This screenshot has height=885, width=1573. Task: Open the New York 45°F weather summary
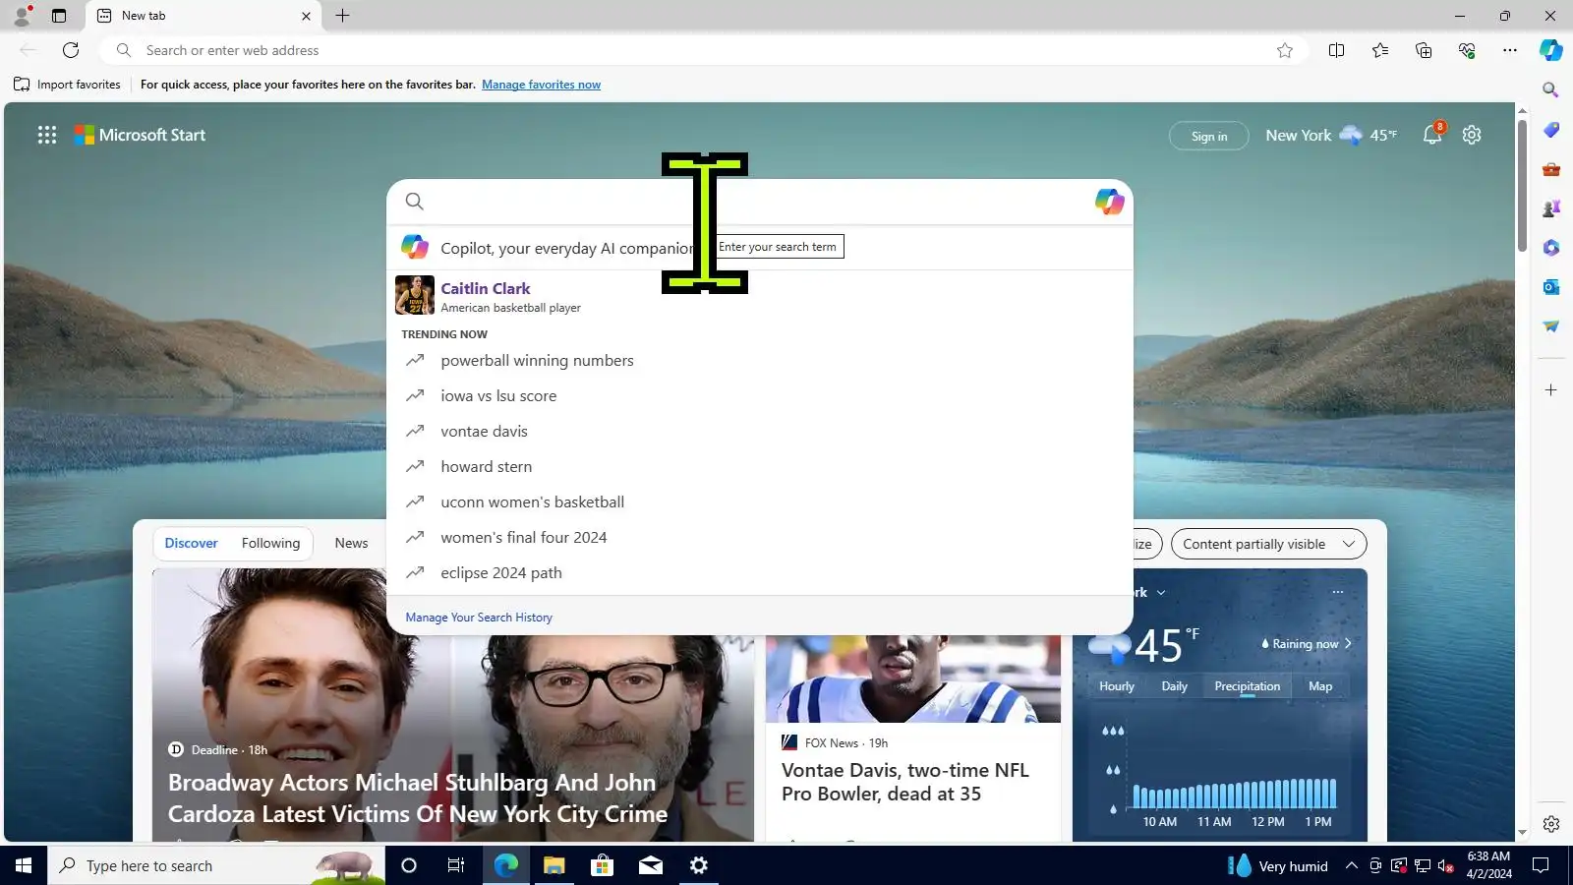pos(1331,135)
